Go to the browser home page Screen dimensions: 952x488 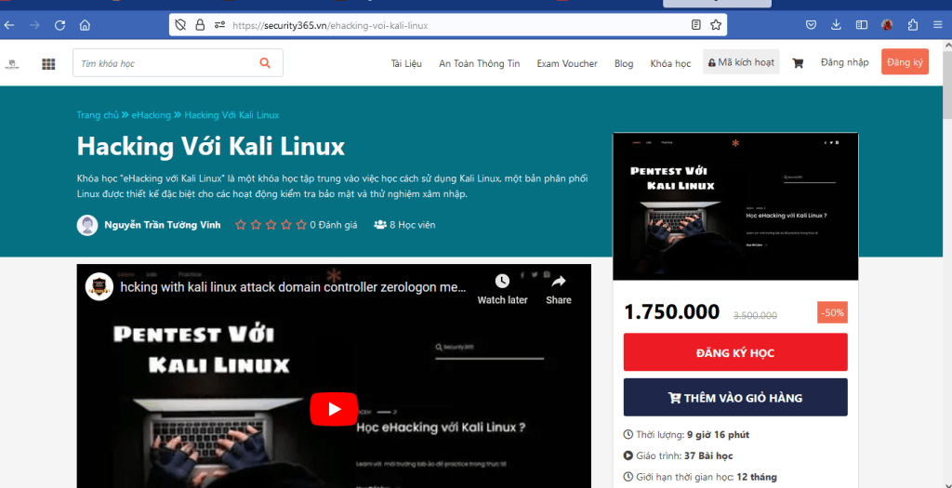tap(85, 25)
